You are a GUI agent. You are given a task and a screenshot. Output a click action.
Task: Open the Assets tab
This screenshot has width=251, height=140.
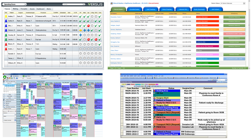32,9
